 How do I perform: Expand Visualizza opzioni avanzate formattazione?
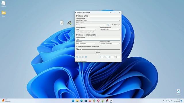click(x=87, y=46)
